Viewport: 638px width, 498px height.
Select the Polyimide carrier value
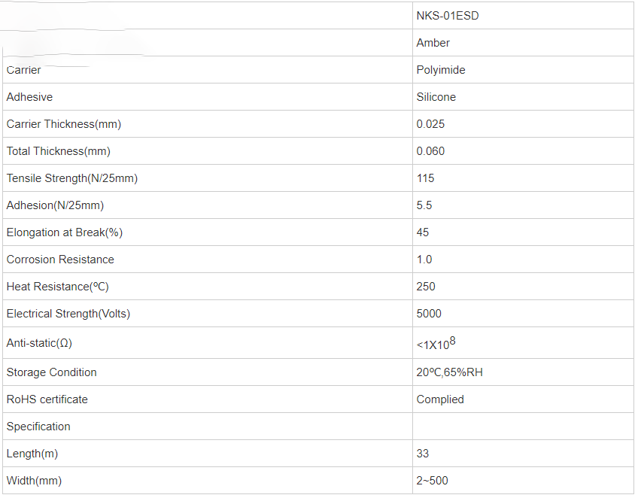tap(441, 70)
